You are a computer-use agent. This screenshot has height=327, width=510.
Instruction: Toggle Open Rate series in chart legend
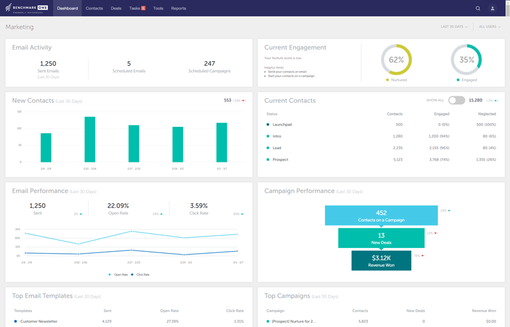click(118, 275)
